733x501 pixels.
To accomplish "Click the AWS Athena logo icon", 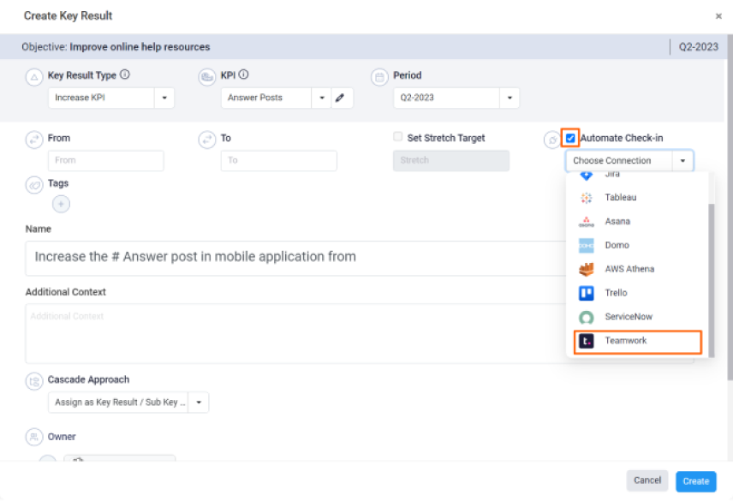I will [587, 269].
